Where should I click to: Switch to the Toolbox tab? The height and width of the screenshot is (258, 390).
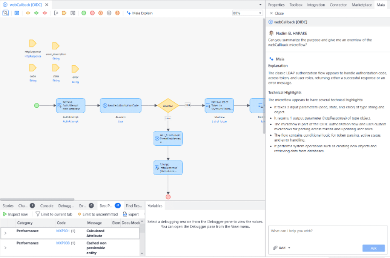[296, 5]
